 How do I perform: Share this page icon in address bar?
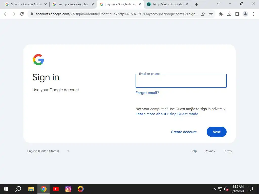click(203, 14)
